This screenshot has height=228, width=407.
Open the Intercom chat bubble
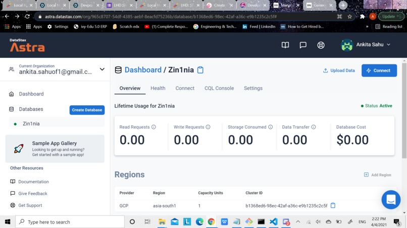(391, 199)
